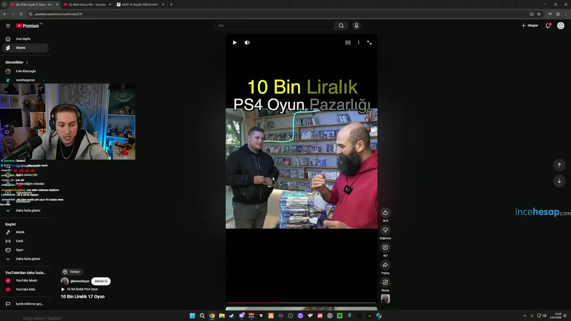Open the Remix option
This screenshot has height=321, width=571.
385,282
